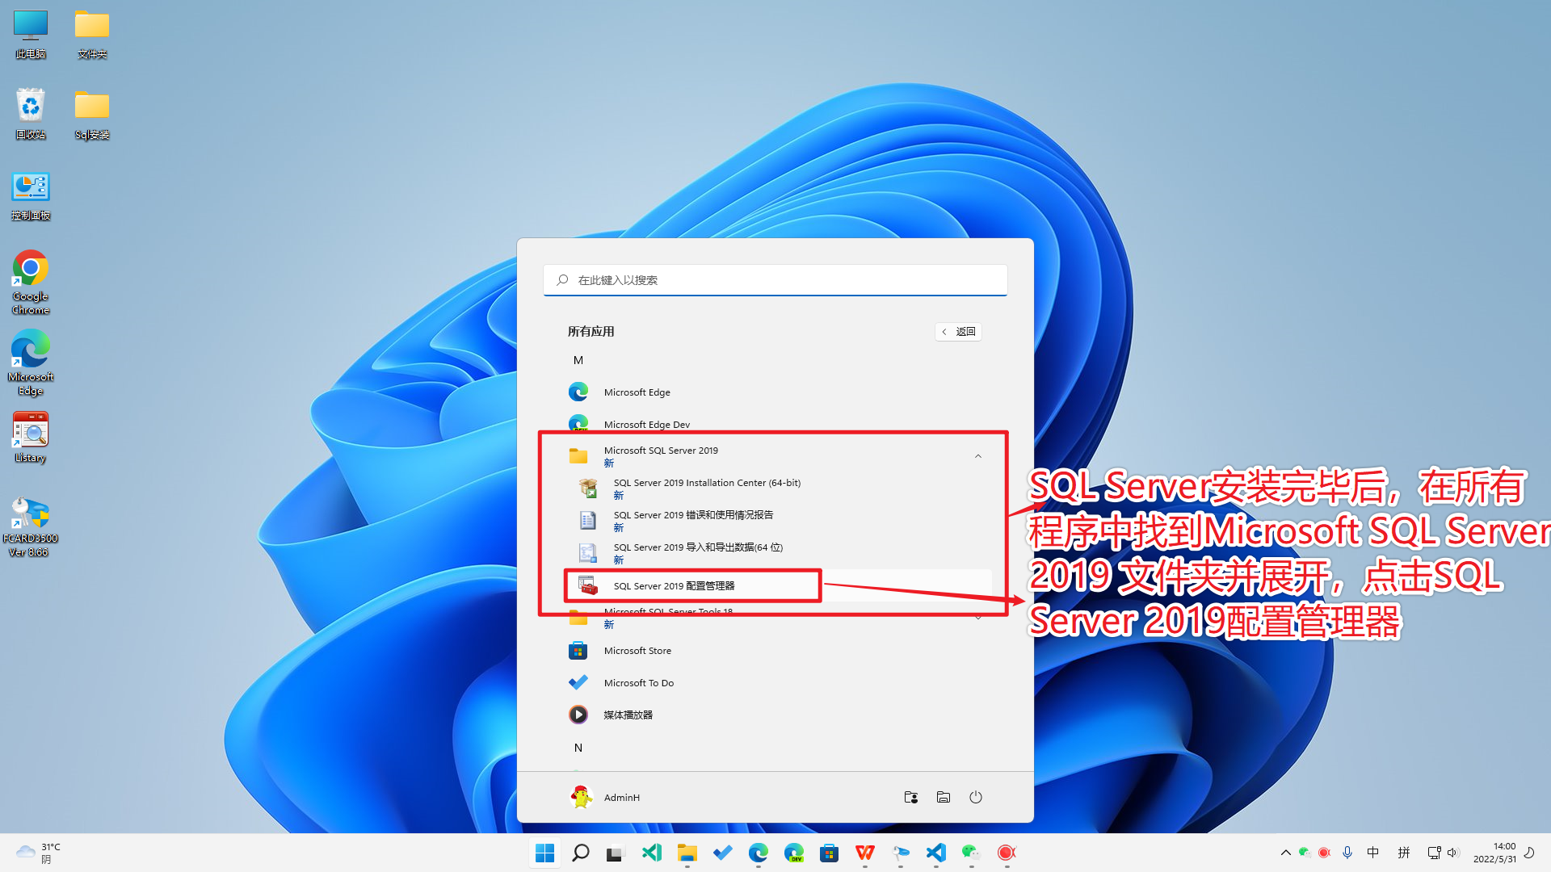Select 此电脑 desktop icon
1551x872 pixels.
[x=31, y=34]
